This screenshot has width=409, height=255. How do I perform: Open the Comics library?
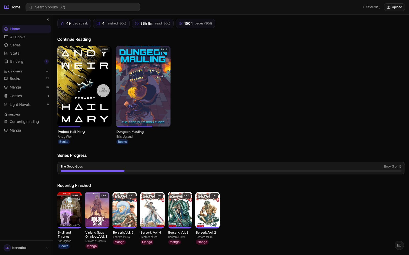[26, 96]
